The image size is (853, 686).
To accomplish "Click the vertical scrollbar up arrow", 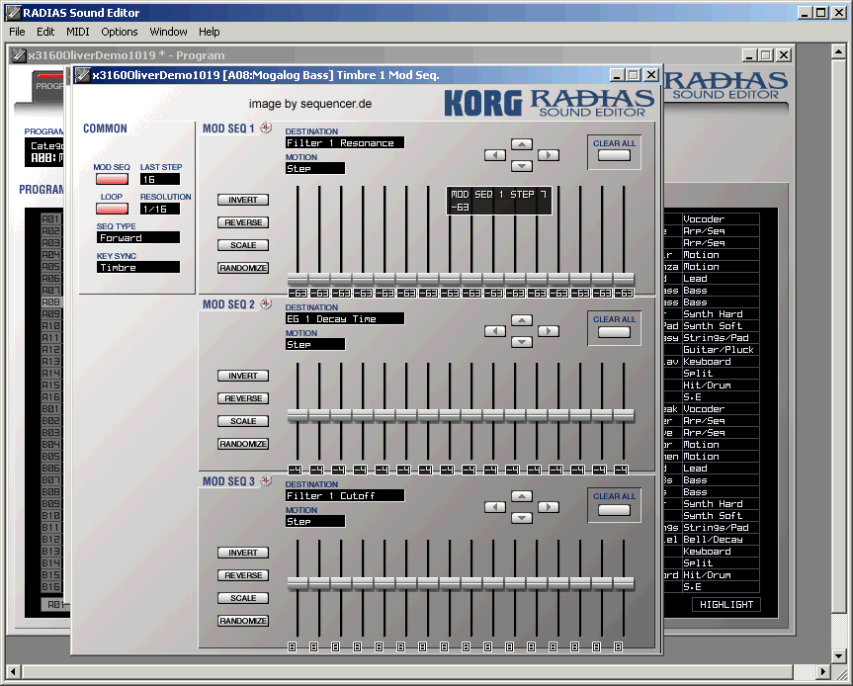I will pos(838,51).
